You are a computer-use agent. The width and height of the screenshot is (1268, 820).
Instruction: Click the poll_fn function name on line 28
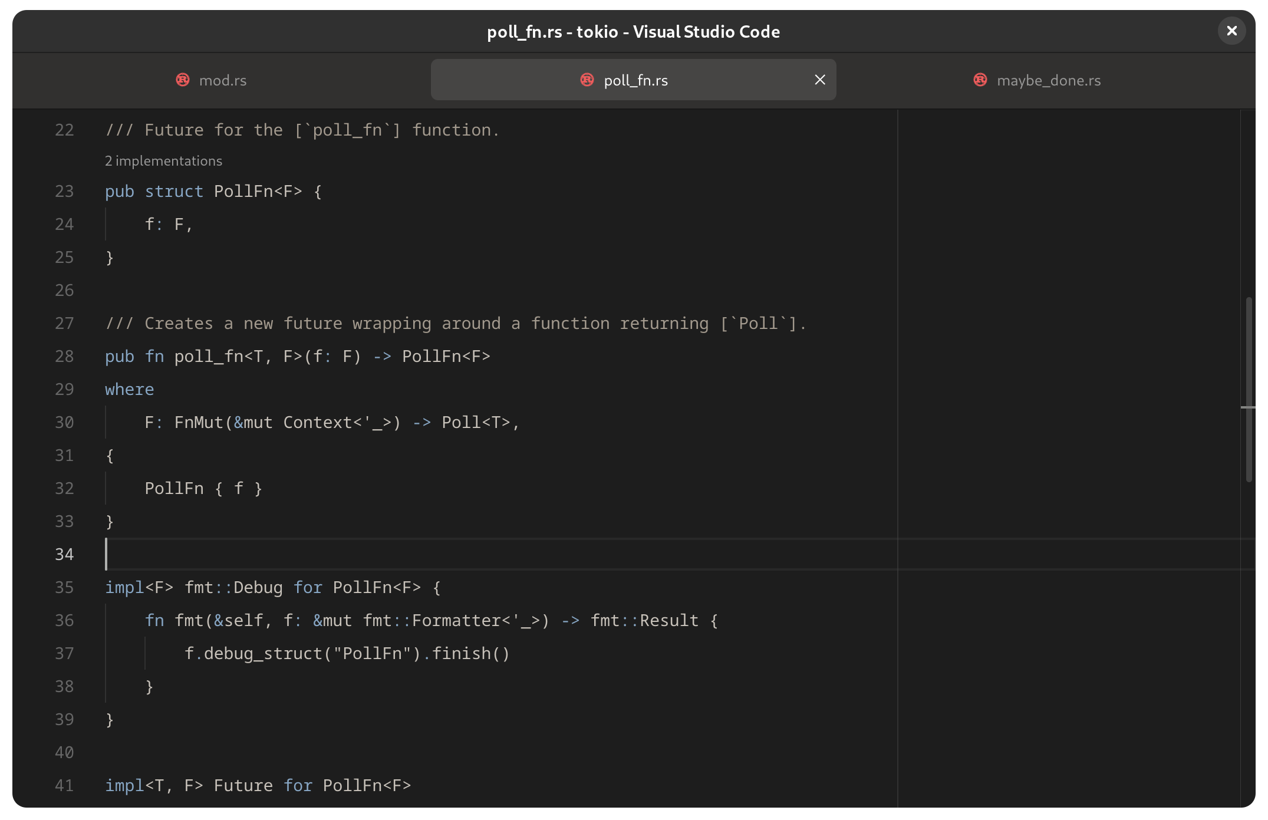coord(208,356)
